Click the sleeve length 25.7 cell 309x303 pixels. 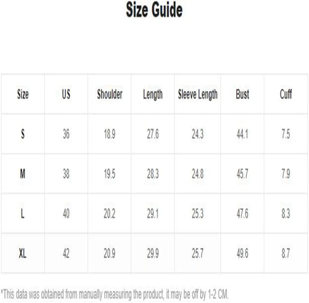point(198,253)
